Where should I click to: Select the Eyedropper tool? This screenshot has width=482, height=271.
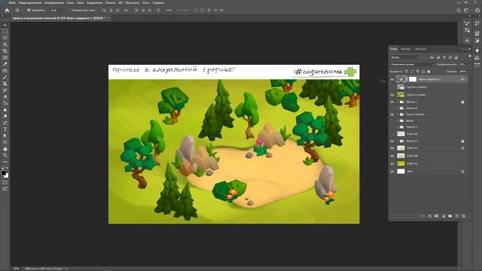click(x=5, y=64)
